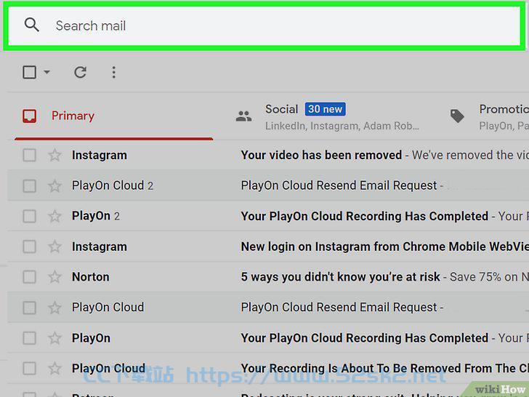This screenshot has width=529, height=397.
Task: Click the 'Norton' sender name
Action: tap(90, 277)
